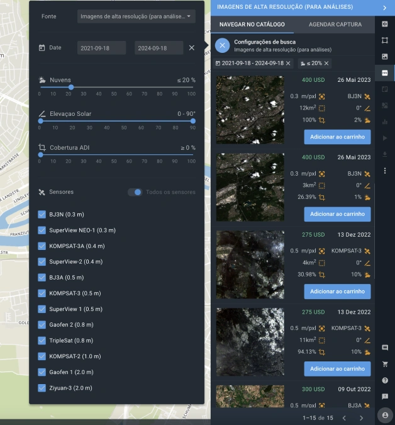The image size is (395, 425).
Task: Open the 94.13% coverage 13 Dez 2022 thumbnail
Action: (x=250, y=342)
